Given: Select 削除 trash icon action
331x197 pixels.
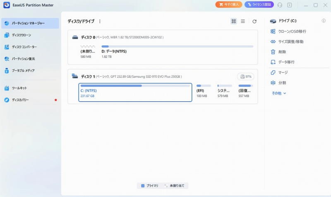Looking at the screenshot, I should click(282, 52).
